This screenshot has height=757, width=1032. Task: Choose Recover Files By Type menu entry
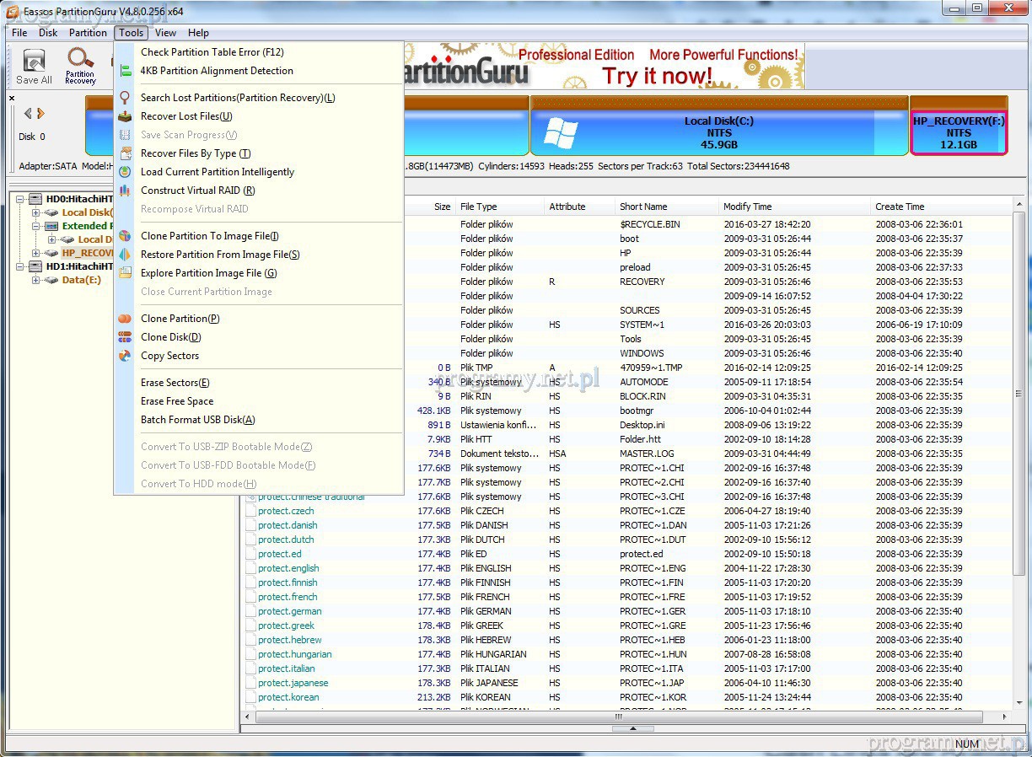(196, 153)
